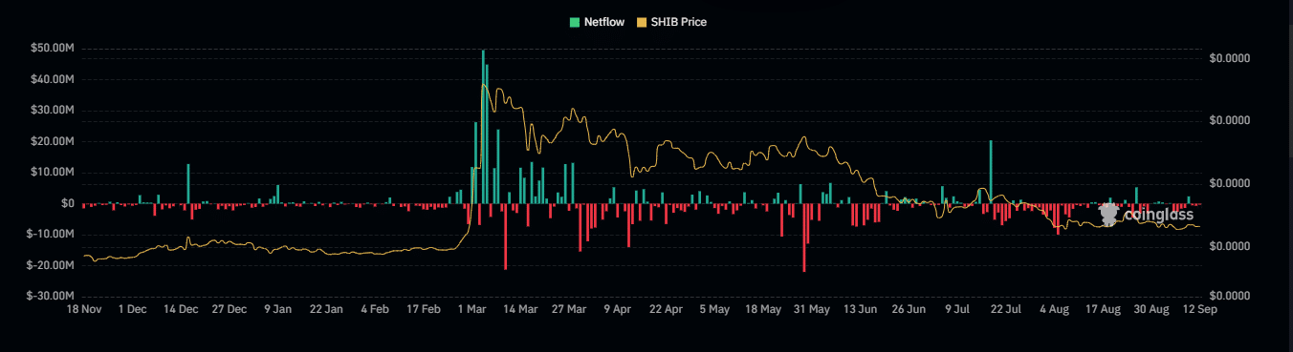Click the 22 Apr date label
Image resolution: width=1293 pixels, height=352 pixels.
coord(666,309)
